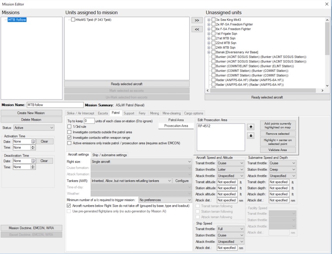The image size is (332, 254).
Task: Toggle Active emissions only inside patrol area
Action: (69, 143)
